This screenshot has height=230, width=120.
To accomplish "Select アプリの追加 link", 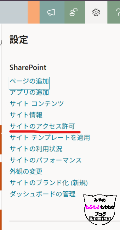I will (29, 92).
